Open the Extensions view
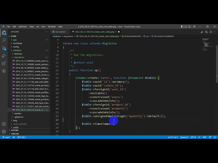Screen dimensions: 218x163 tap(4, 64)
